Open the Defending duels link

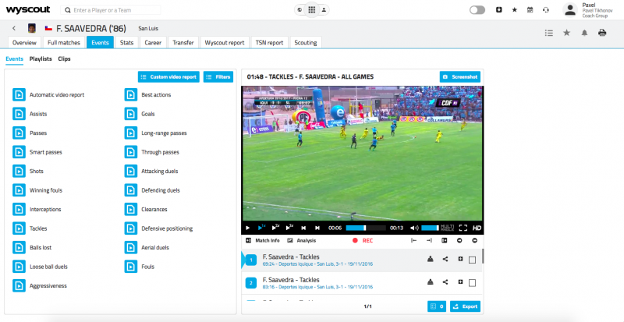coord(161,190)
